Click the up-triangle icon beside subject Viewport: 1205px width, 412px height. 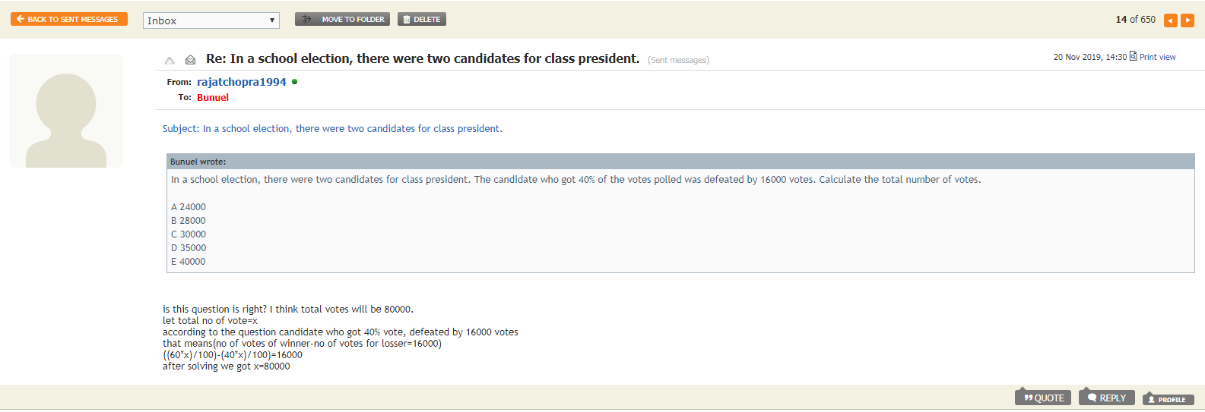170,60
